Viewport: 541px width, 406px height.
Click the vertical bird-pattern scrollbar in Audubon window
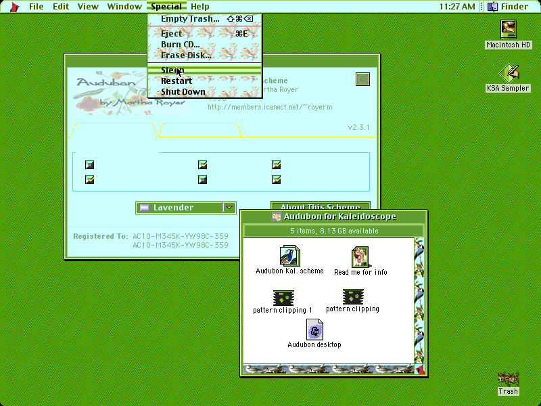point(419,300)
